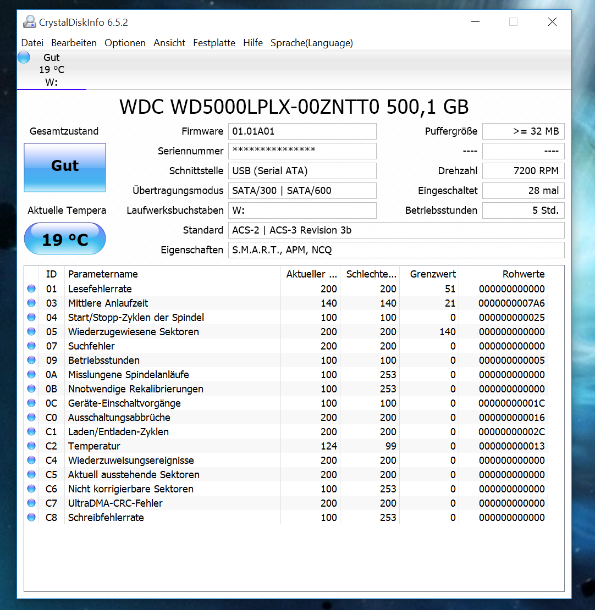Open the Datei menu
This screenshot has width=595, height=610.
pos(32,43)
